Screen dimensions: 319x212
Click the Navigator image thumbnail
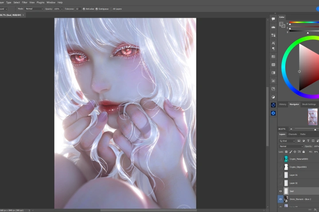tap(313, 117)
